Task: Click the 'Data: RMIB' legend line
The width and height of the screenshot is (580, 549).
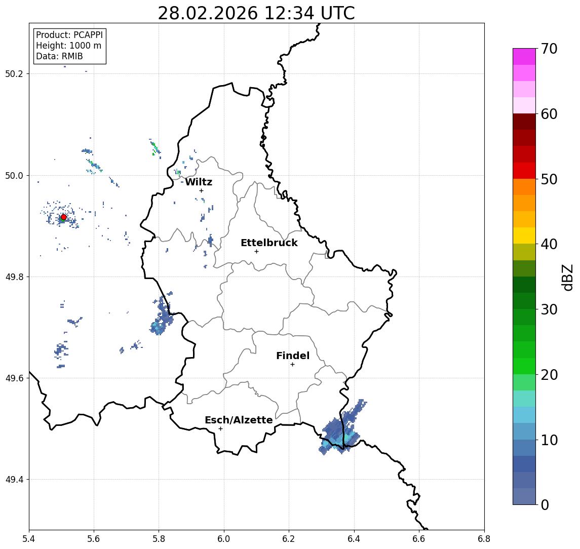Action: (x=60, y=56)
